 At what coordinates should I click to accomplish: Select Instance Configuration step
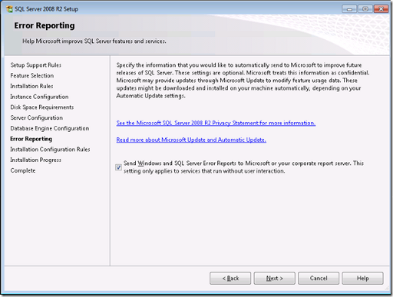39,97
